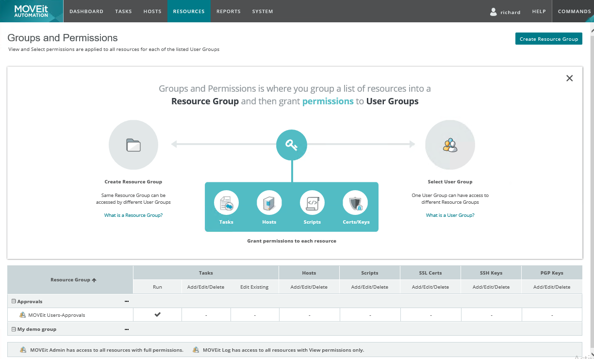Click the Certs/Keys shield icon
Screen dimensions: 594x359
tap(355, 203)
